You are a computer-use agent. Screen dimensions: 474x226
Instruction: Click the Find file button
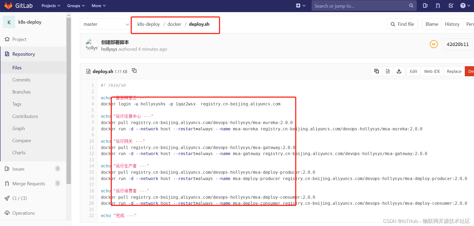pos(402,24)
